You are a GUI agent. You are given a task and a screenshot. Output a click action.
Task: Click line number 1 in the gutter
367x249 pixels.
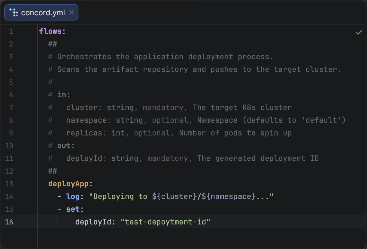(11, 31)
